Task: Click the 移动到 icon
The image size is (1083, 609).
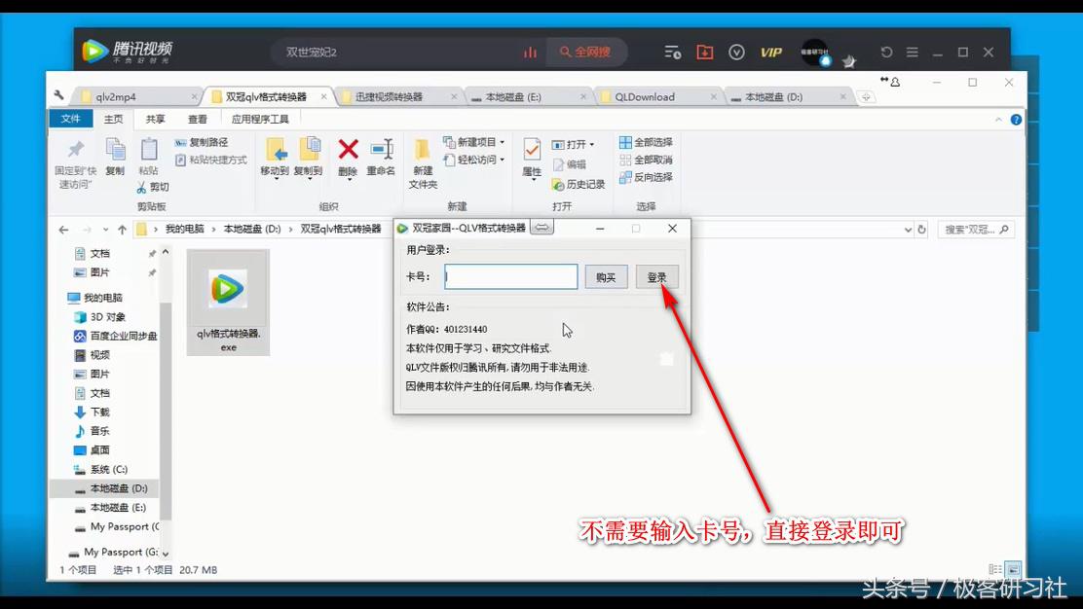Action: click(x=275, y=149)
